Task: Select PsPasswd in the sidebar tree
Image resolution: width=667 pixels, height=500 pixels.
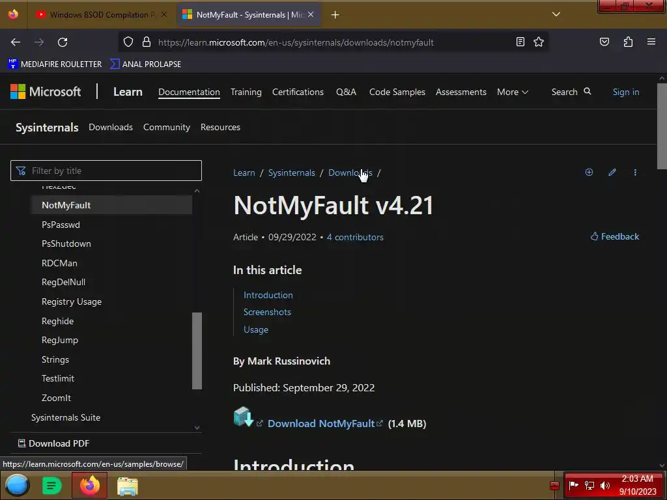Action: tap(61, 225)
